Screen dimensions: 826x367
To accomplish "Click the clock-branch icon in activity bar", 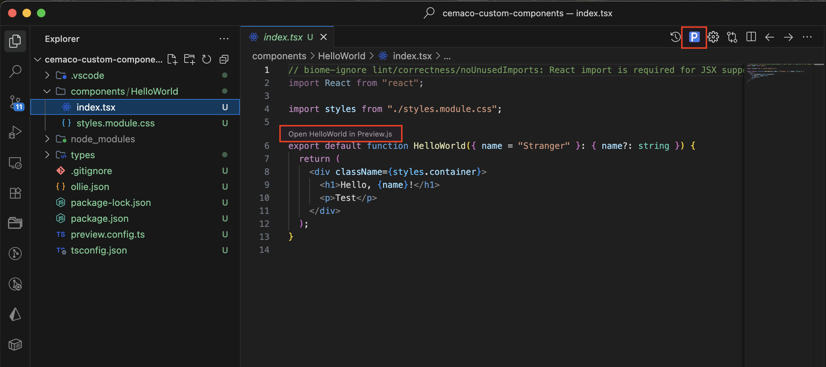I will coord(15,284).
